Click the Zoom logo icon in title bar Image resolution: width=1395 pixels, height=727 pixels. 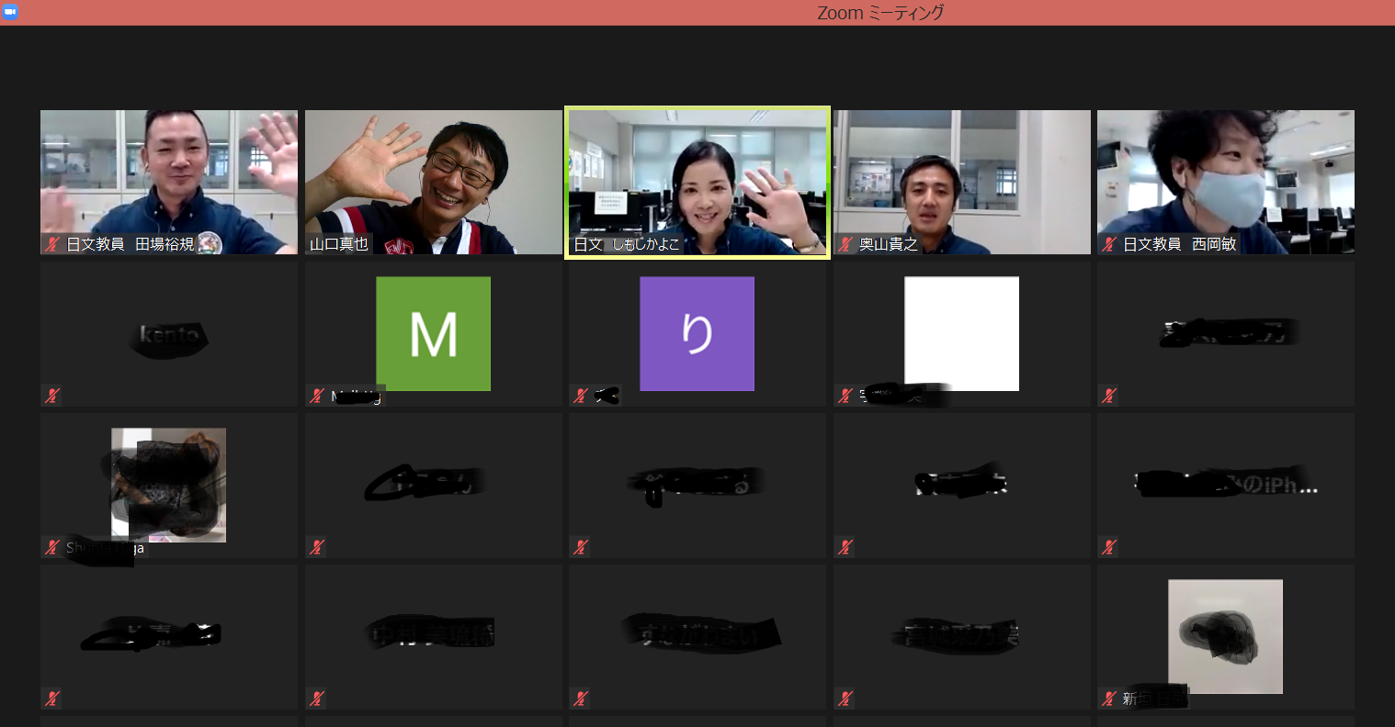[x=10, y=12]
